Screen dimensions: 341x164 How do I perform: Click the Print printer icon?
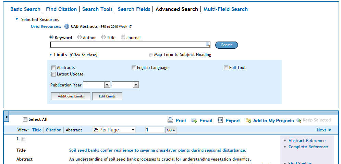tap(170, 120)
